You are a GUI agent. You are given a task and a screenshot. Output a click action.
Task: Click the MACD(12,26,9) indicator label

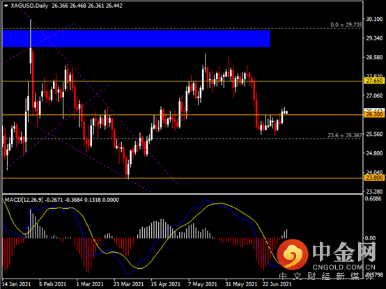[24, 200]
